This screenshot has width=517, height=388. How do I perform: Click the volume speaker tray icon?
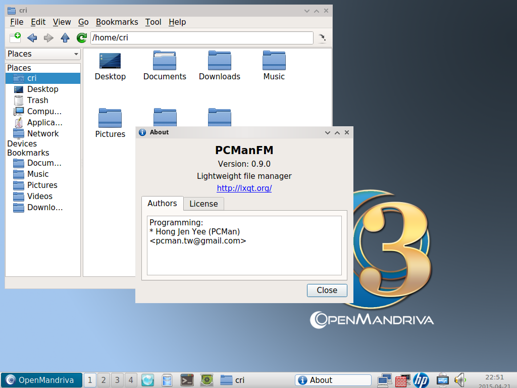(x=459, y=380)
